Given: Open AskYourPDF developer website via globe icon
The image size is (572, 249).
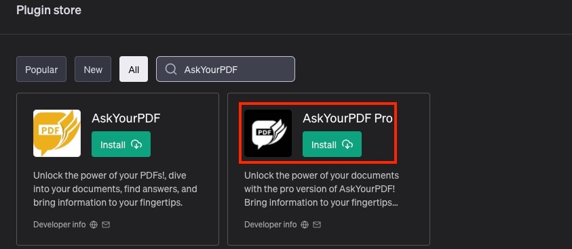Looking at the screenshot, I should pyautogui.click(x=94, y=225).
